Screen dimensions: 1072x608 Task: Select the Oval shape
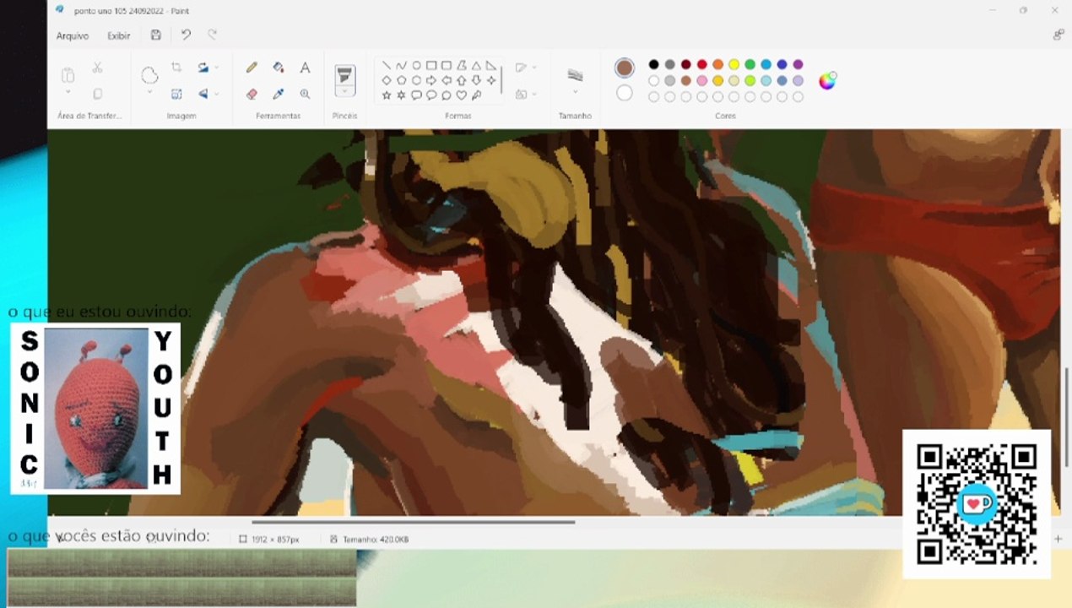pyautogui.click(x=416, y=65)
